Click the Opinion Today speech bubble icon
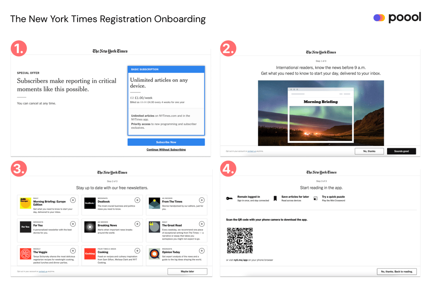Viewport: 431px width, 285px height. tap(155, 254)
